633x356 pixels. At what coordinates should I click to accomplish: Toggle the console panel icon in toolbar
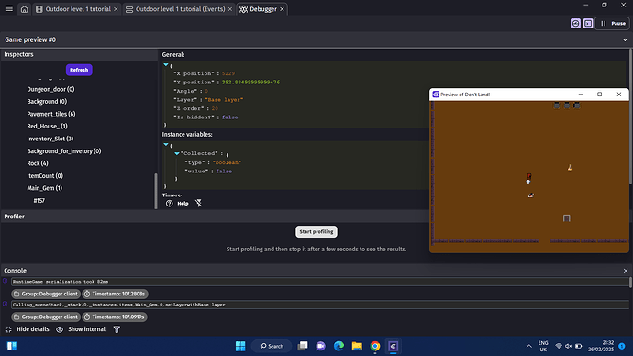588,24
